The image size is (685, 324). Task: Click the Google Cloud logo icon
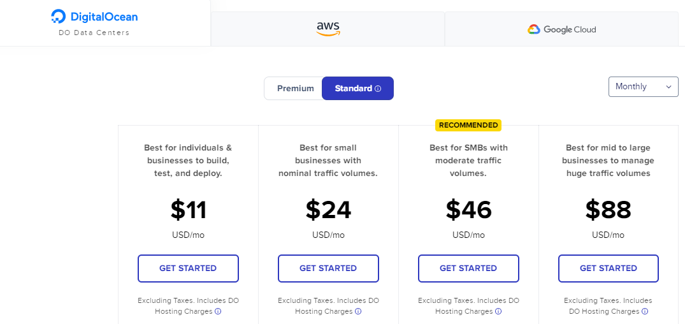[x=534, y=29]
